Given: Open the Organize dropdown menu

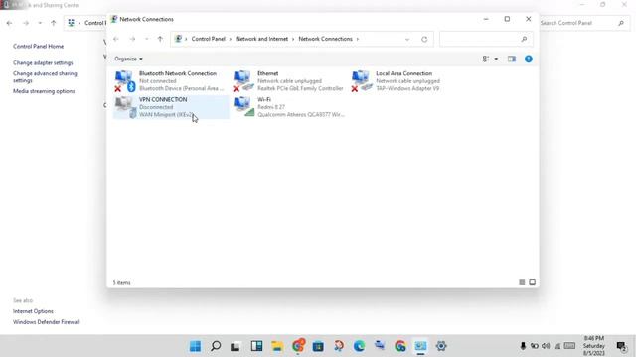Looking at the screenshot, I should click(128, 59).
